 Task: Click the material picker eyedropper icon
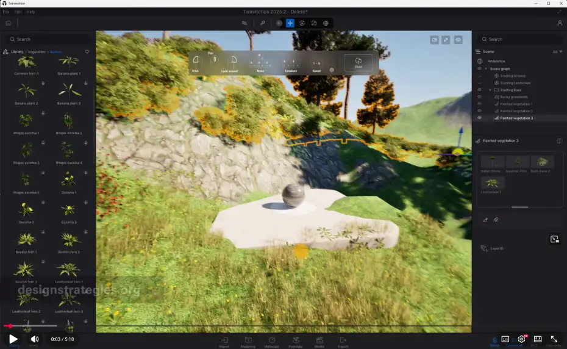pos(263,23)
